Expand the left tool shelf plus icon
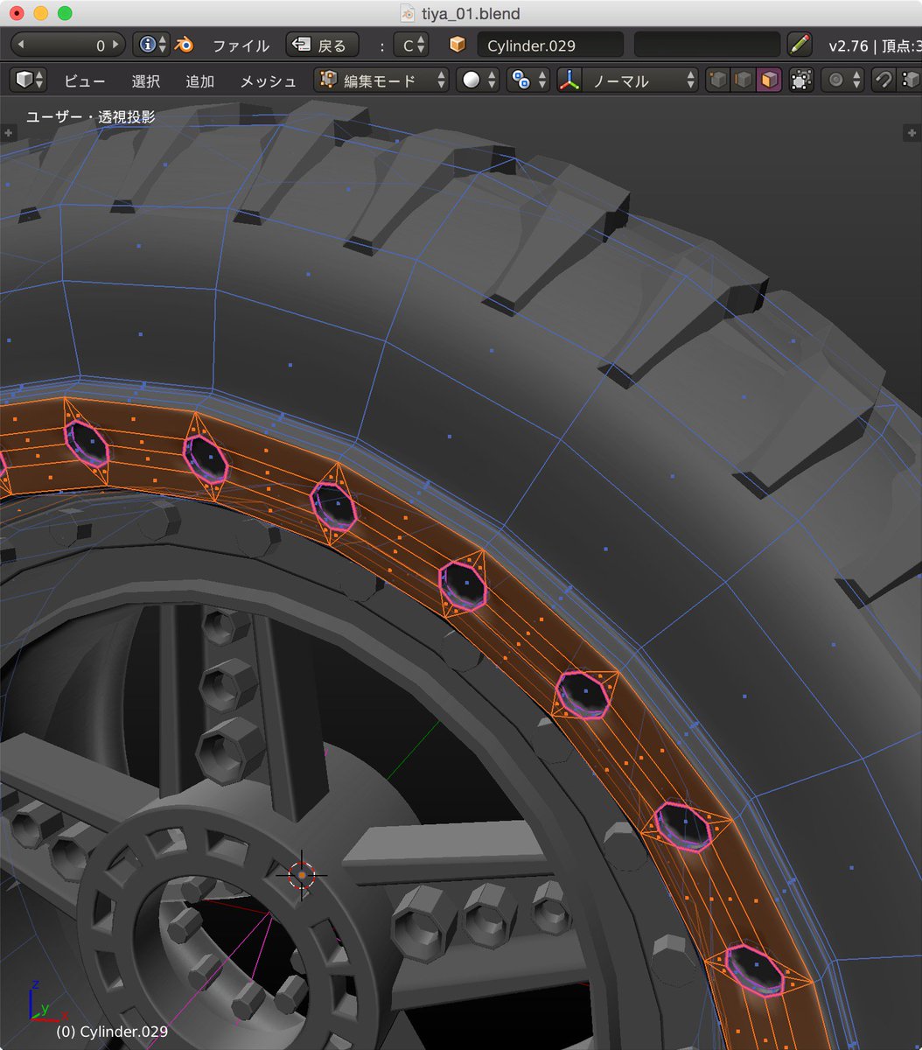This screenshot has height=1050, width=922. pos(8,133)
